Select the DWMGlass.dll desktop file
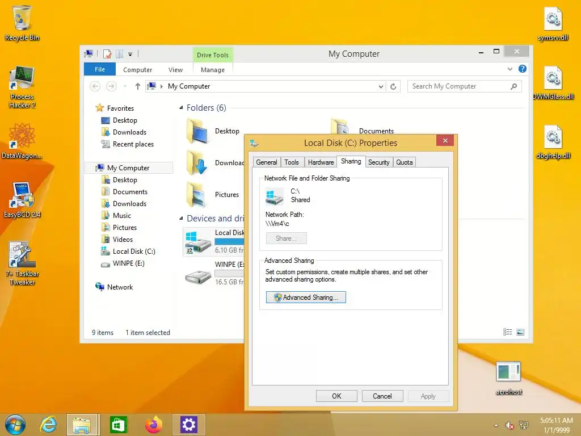 tap(553, 83)
